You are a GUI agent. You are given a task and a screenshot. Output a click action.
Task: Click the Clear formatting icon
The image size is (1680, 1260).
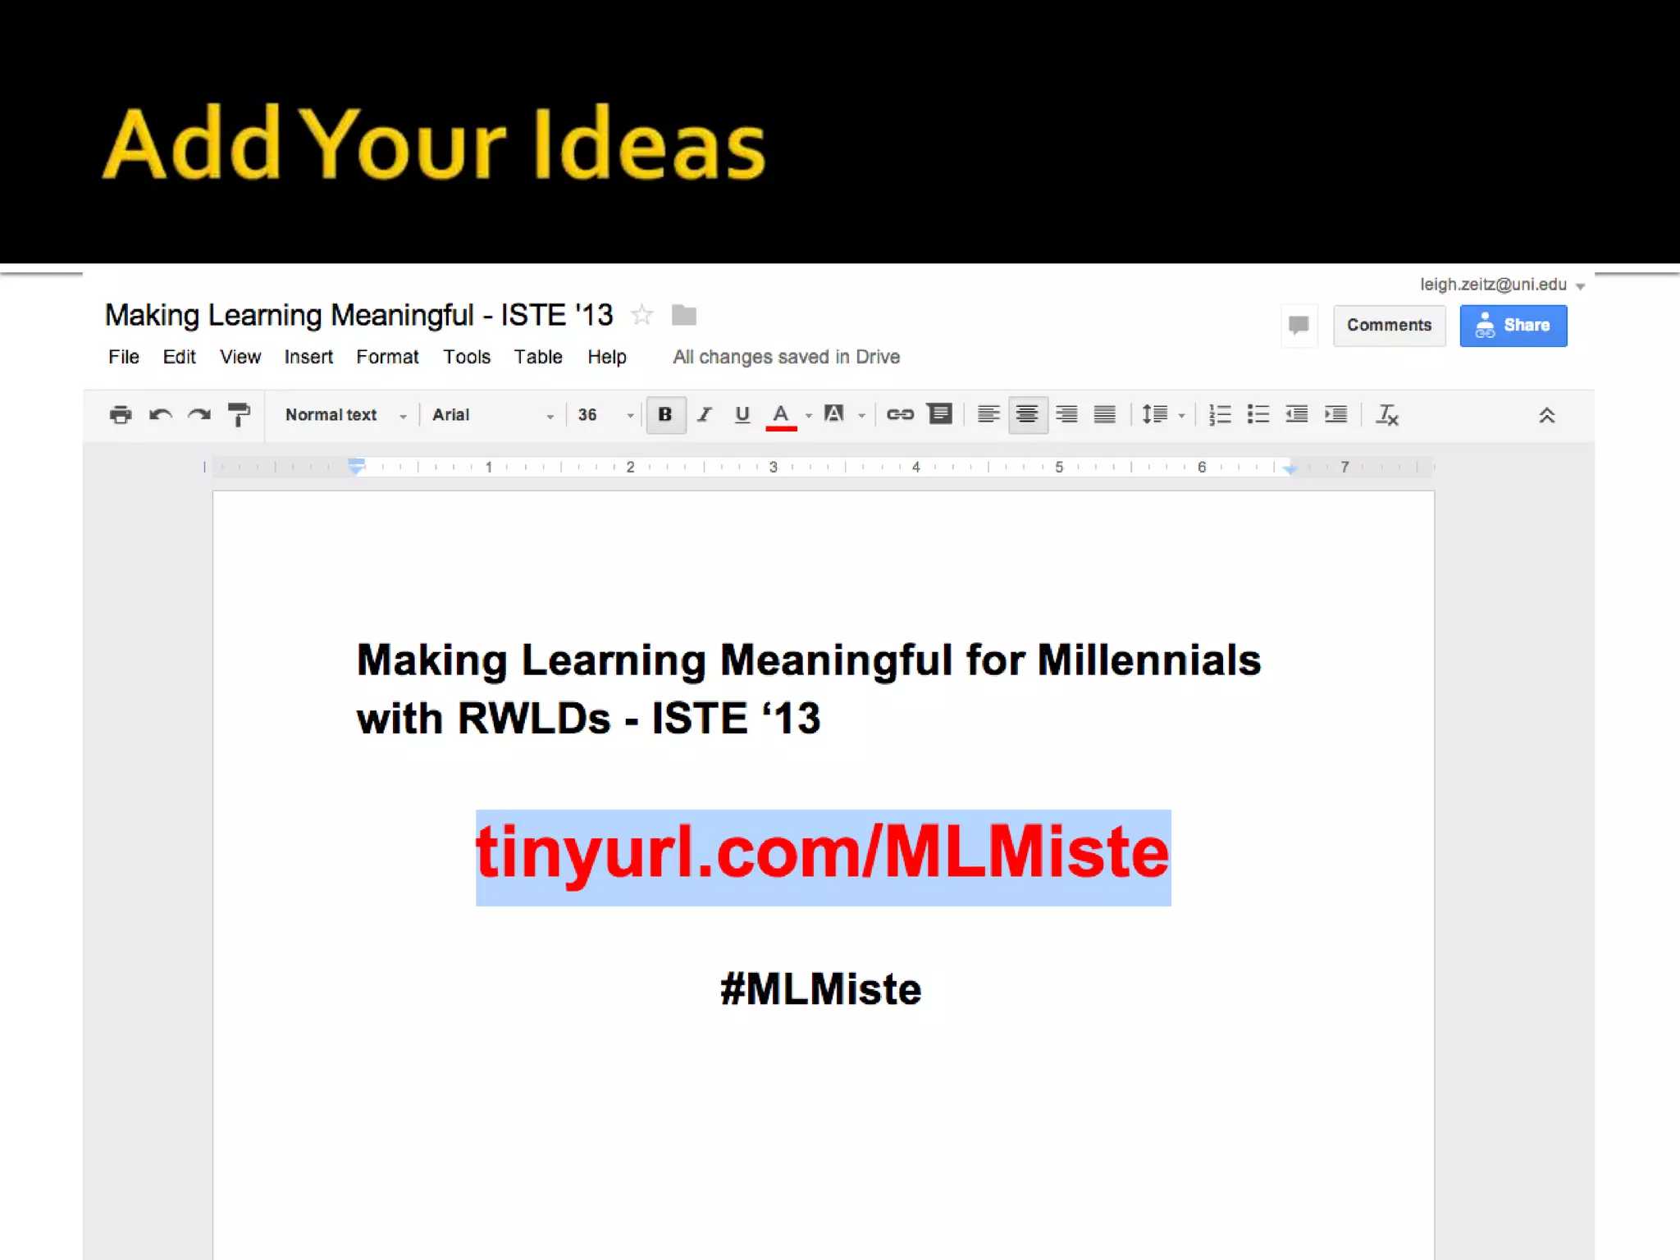click(x=1387, y=415)
